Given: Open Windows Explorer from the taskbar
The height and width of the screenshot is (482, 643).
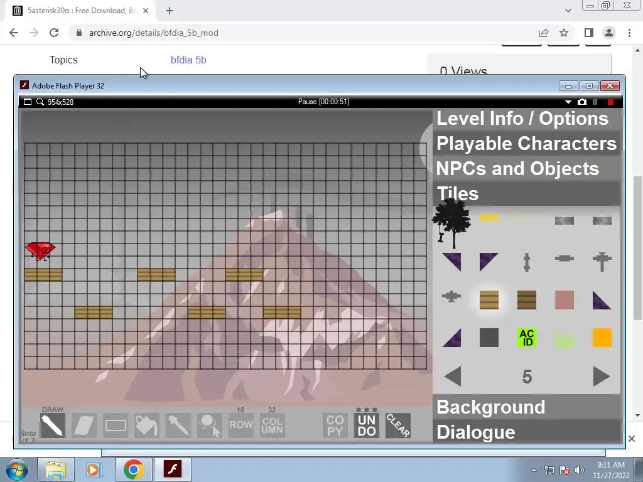Looking at the screenshot, I should [x=56, y=469].
